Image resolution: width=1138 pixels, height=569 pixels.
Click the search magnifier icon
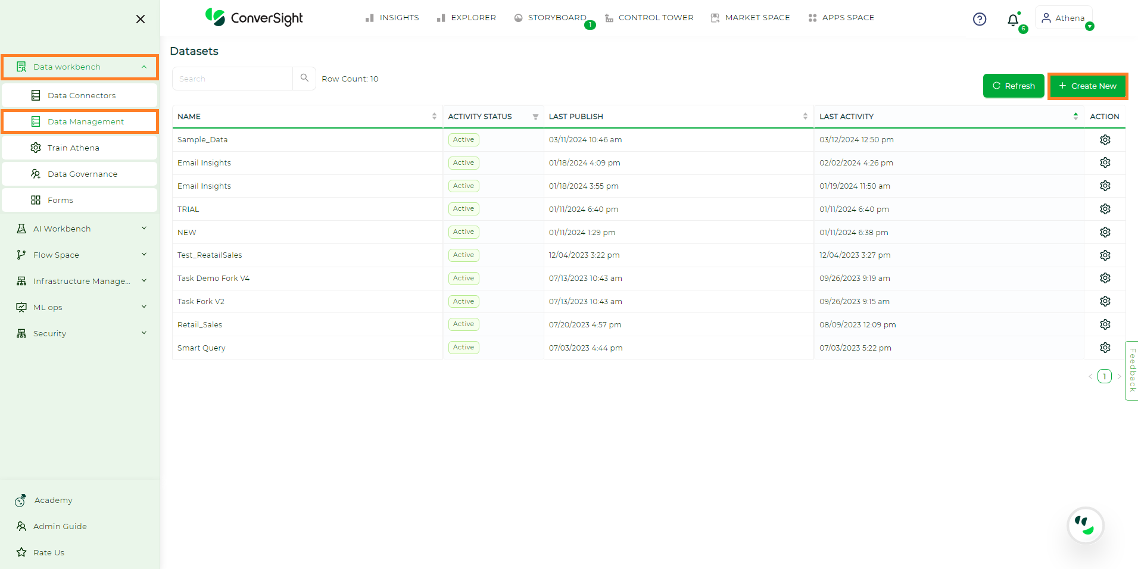pyautogui.click(x=304, y=78)
